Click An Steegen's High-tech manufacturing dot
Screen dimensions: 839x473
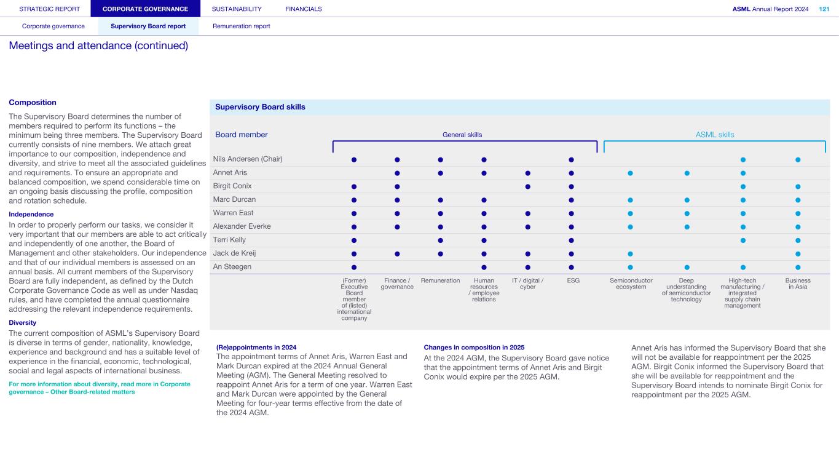pos(742,267)
